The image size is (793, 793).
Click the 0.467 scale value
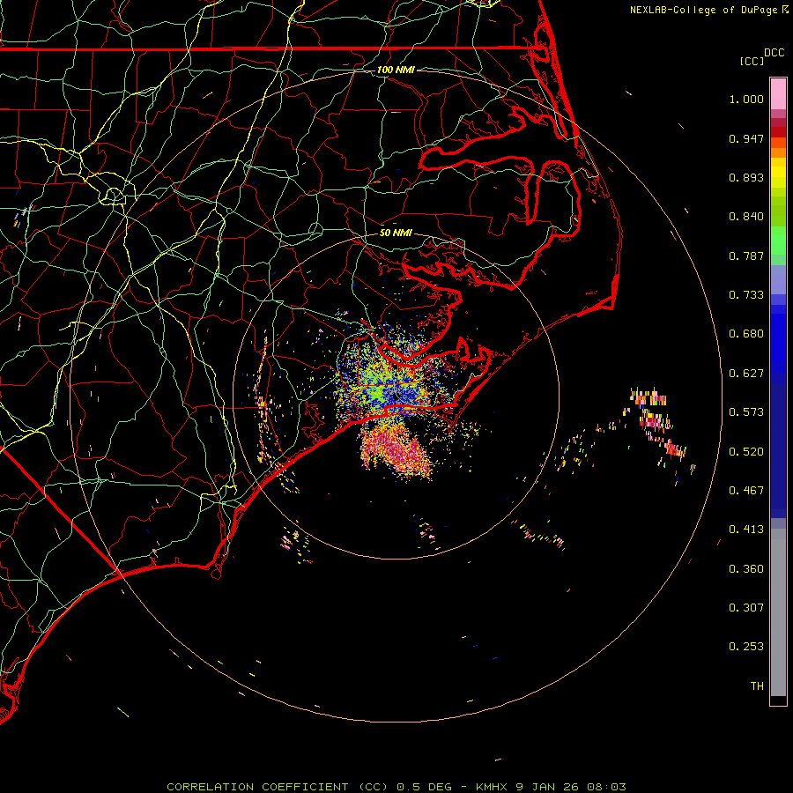pos(746,491)
